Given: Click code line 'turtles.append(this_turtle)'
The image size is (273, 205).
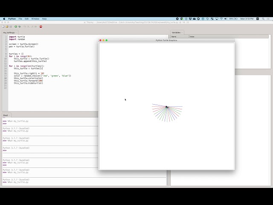Looking at the screenshot, I should coord(30,61).
